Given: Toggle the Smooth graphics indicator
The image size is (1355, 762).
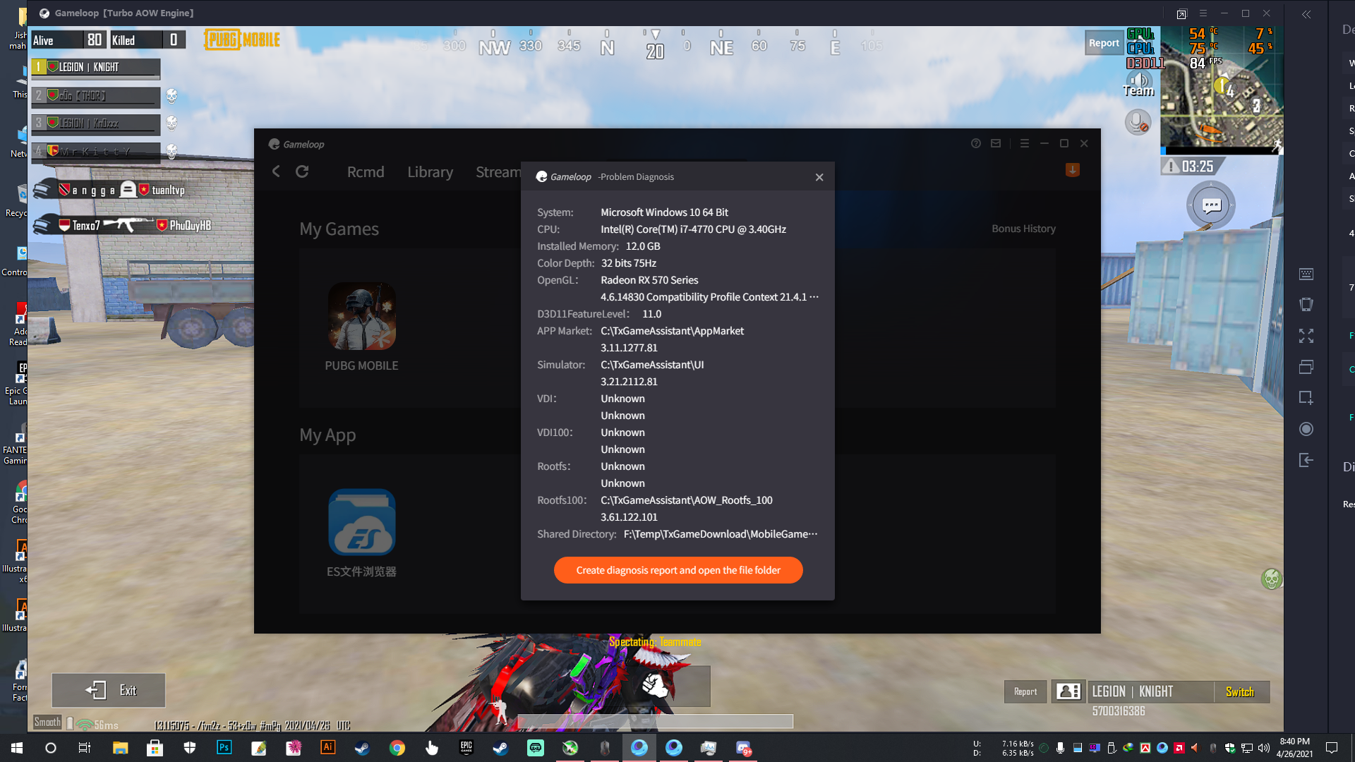Looking at the screenshot, I should coord(47,722).
